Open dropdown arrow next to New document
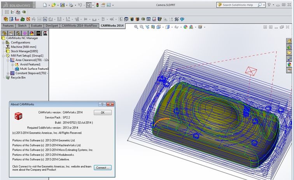294x180 pixels. [49, 5]
